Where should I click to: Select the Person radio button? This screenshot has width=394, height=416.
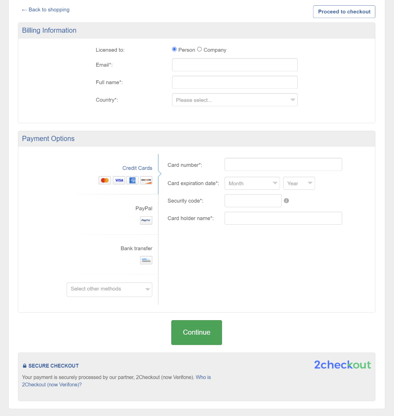[x=174, y=49]
